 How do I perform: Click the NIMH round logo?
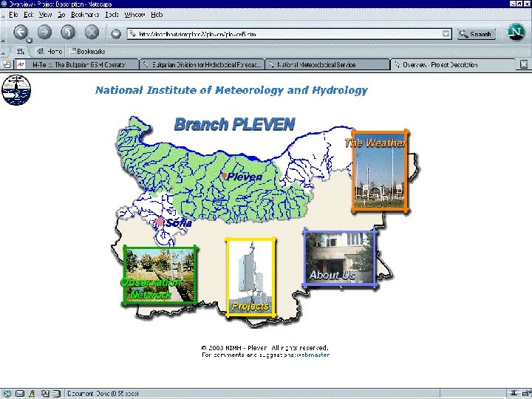tap(16, 90)
